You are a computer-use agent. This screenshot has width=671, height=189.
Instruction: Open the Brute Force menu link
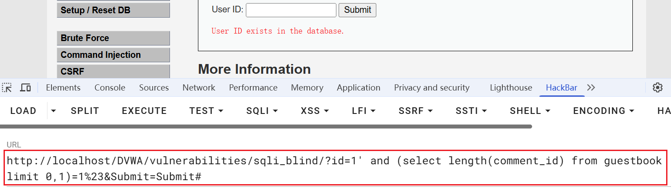tap(113, 38)
